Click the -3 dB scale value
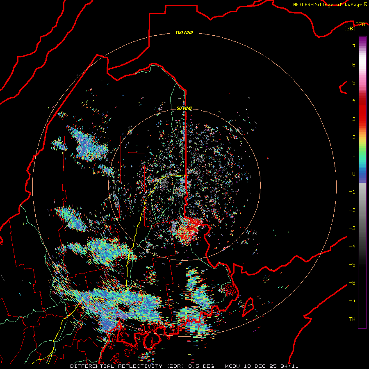369x369 pixels. pyautogui.click(x=352, y=228)
